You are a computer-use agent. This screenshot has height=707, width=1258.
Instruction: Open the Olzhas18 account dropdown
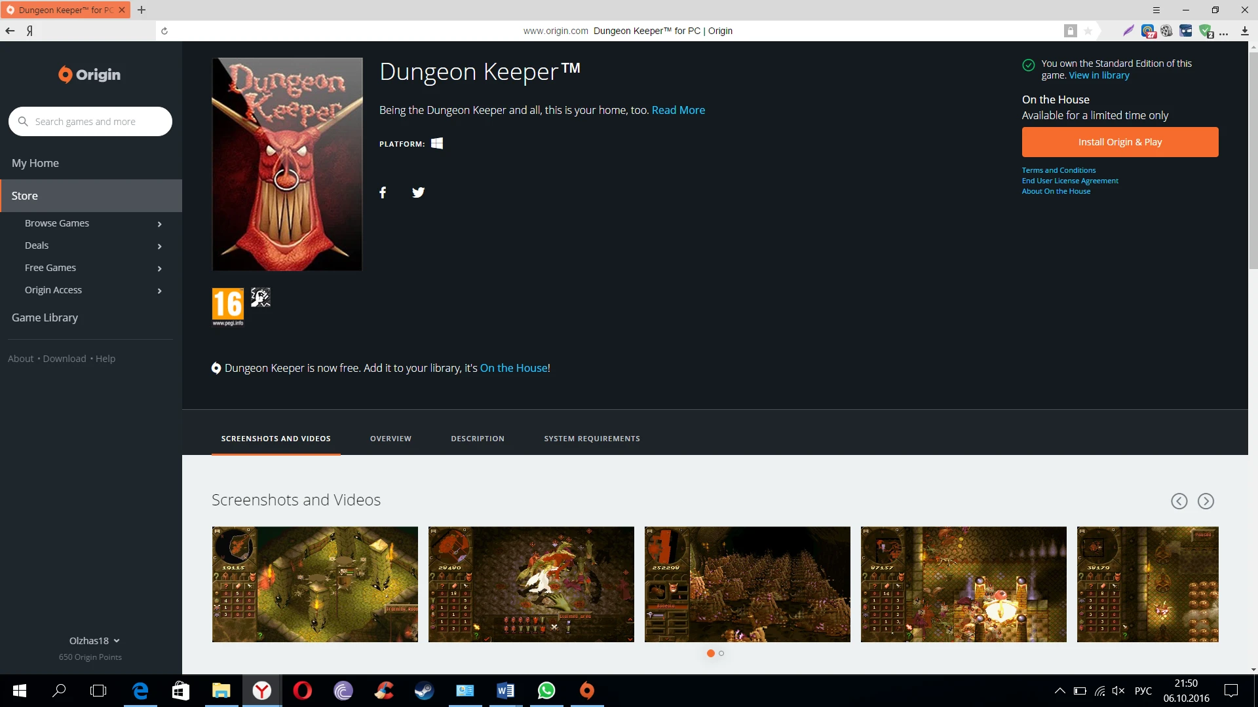[x=94, y=640]
